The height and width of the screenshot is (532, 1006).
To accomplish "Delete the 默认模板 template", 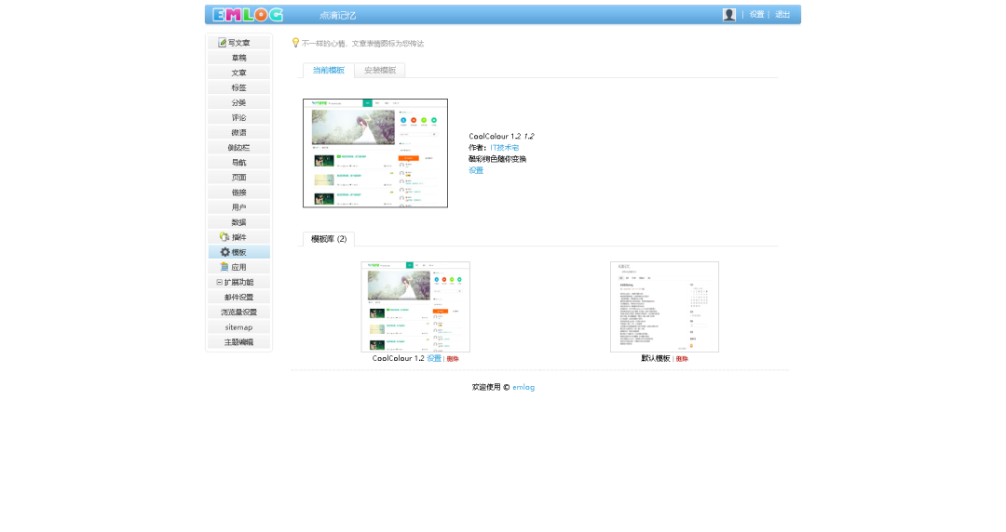I will (682, 359).
